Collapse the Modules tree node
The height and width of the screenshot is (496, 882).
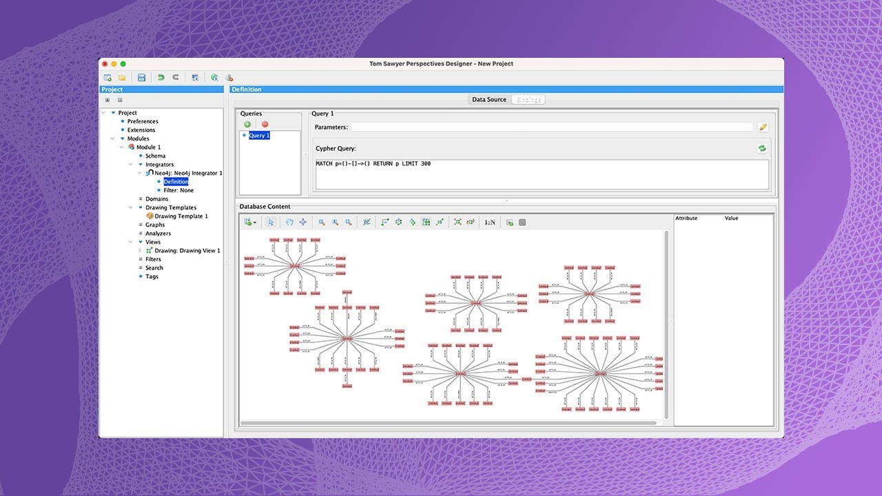coord(112,138)
